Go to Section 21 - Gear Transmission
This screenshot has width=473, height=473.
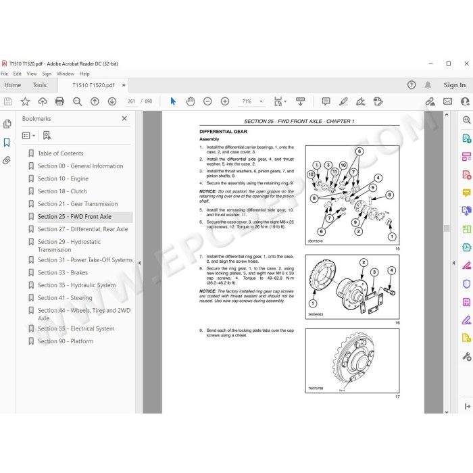click(78, 204)
